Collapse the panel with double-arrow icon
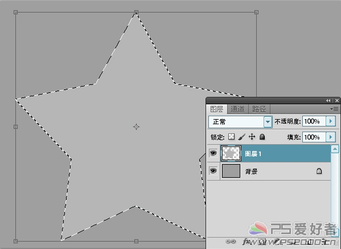The image size is (341, 249). tap(328, 100)
